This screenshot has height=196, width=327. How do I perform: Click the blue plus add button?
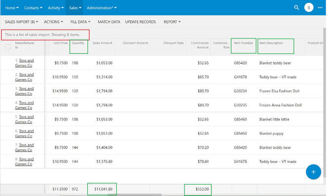pyautogui.click(x=313, y=172)
